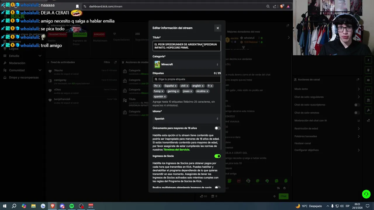Click the wrench icon in the right sidebar
The width and height of the screenshot is (374, 210).
[x=368, y=110]
